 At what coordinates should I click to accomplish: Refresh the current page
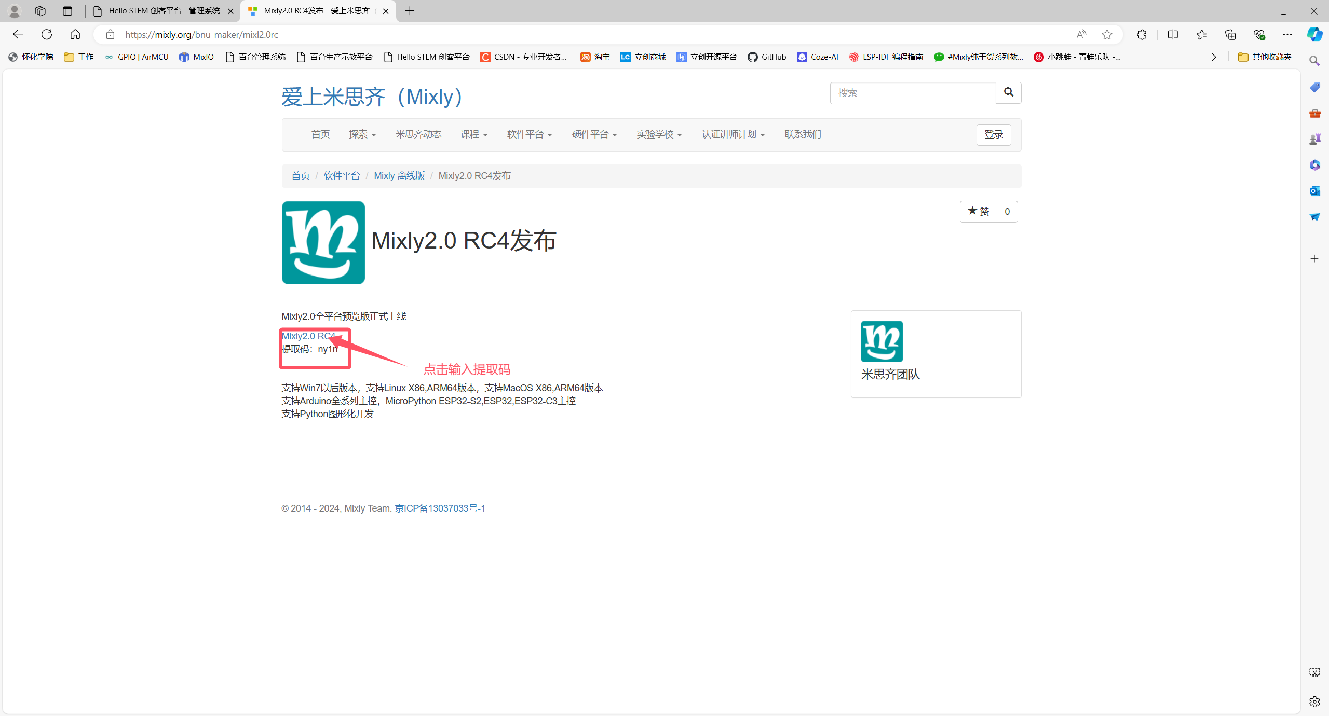tap(46, 34)
